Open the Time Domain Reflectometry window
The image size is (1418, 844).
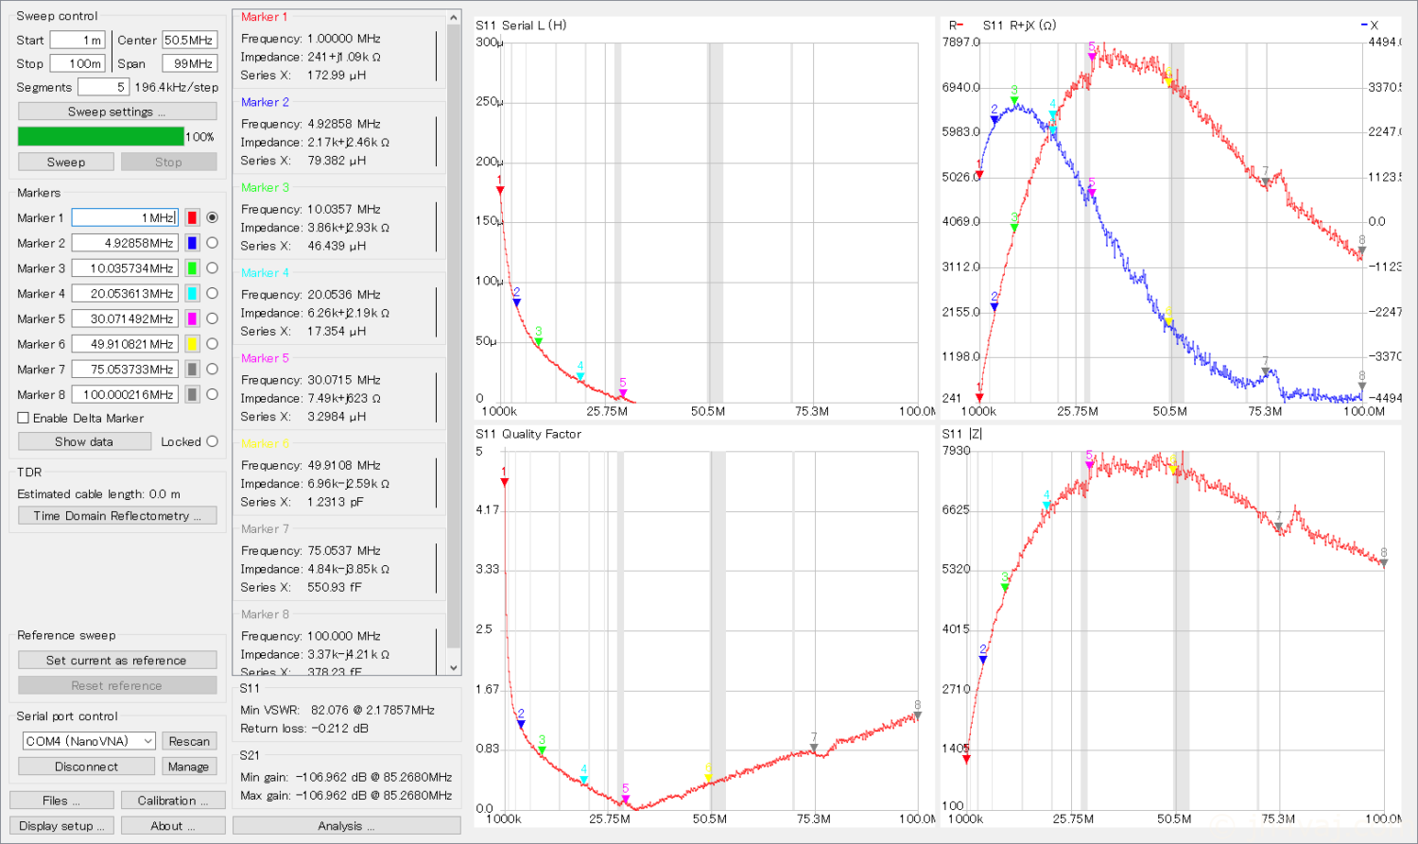click(117, 516)
